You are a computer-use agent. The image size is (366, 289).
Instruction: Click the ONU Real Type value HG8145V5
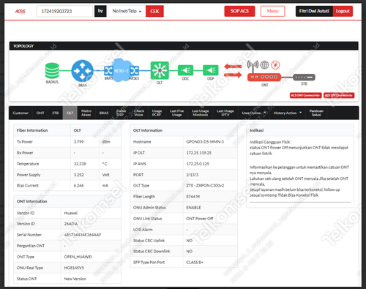coord(74,268)
